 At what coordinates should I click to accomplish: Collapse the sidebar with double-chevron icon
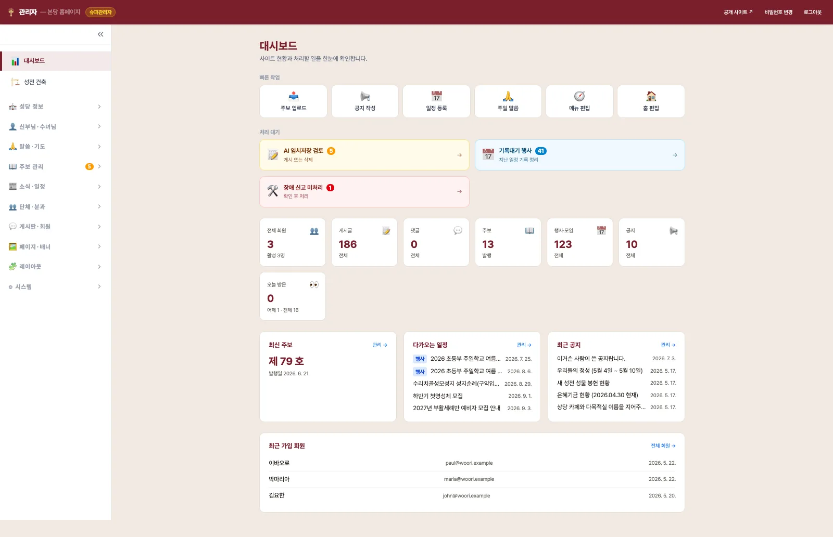(x=100, y=34)
